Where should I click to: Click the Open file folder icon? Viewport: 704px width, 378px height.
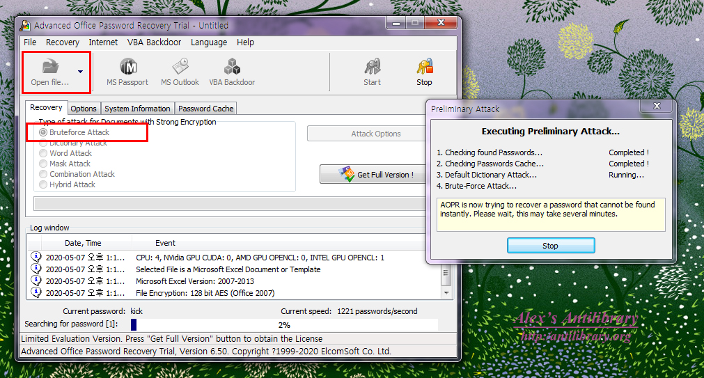coord(50,66)
